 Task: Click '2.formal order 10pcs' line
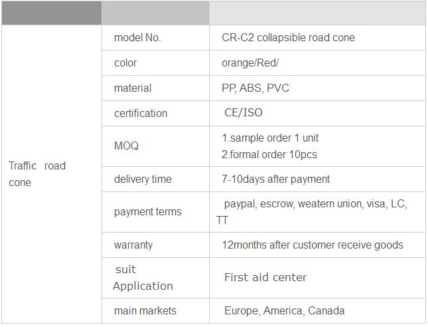tap(269, 154)
